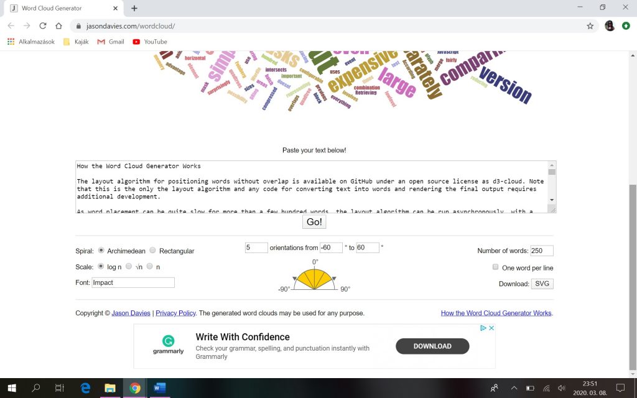Close the Grammarly ad with X icon
637x398 pixels.
(x=491, y=328)
